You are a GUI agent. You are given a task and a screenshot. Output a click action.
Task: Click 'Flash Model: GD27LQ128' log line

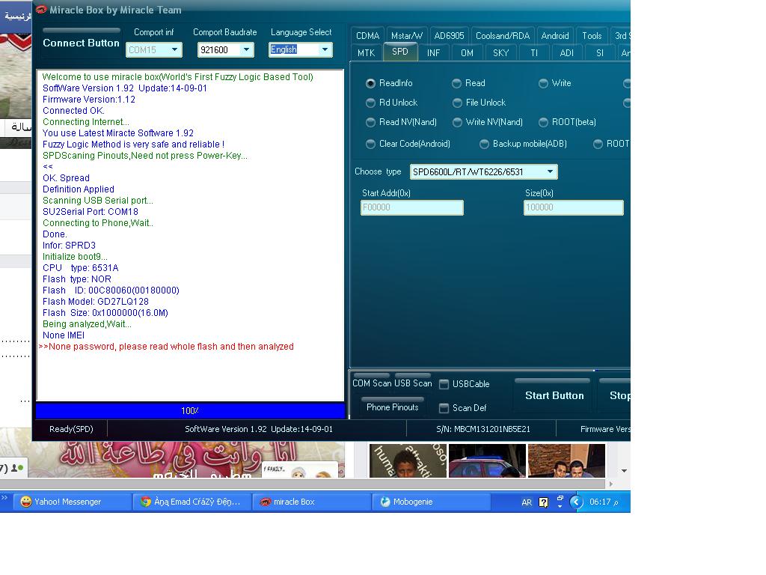95,302
